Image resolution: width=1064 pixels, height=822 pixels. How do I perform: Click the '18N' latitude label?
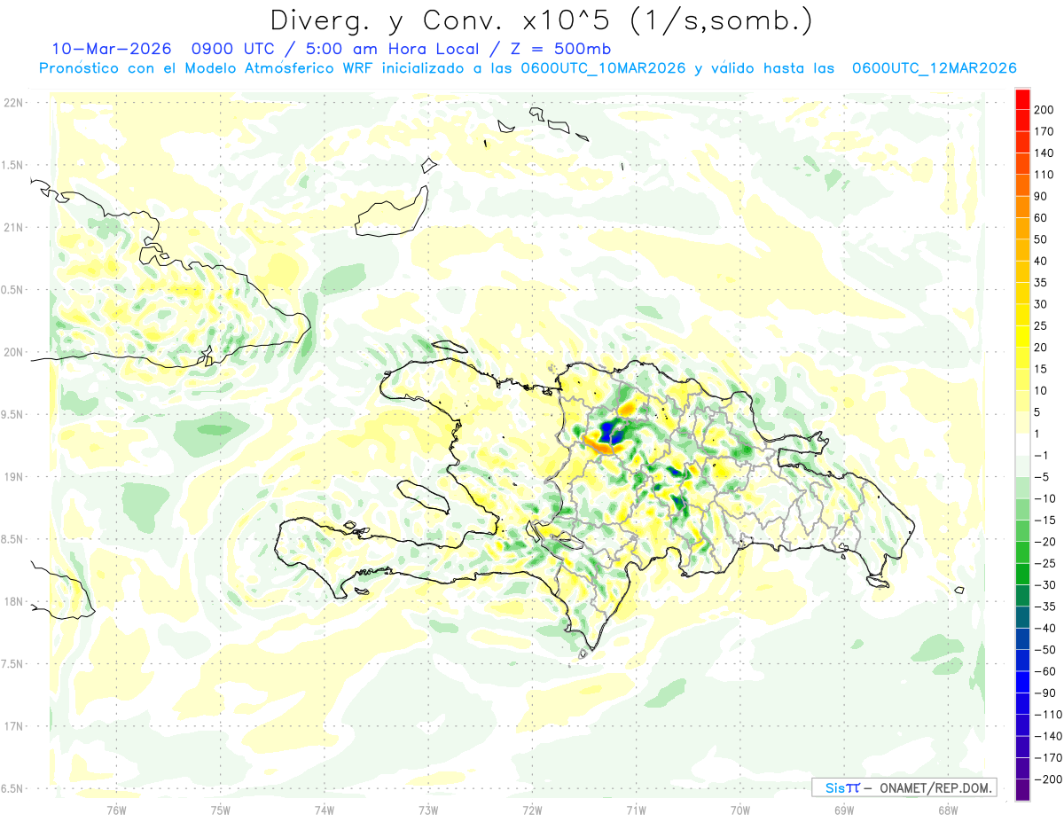tap(13, 602)
